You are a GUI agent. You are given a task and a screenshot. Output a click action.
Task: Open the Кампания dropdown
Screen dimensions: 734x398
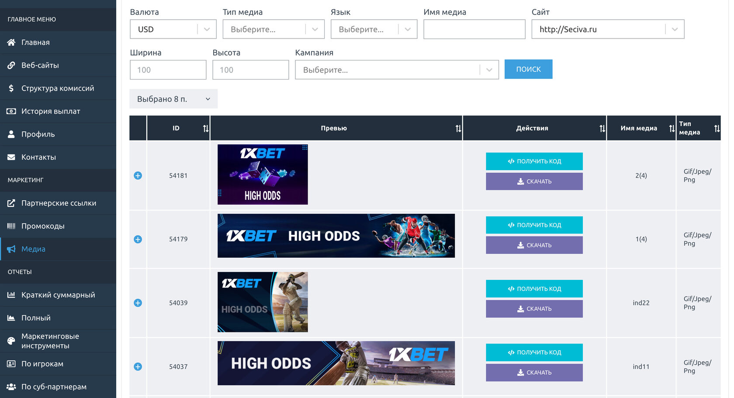[x=397, y=70]
